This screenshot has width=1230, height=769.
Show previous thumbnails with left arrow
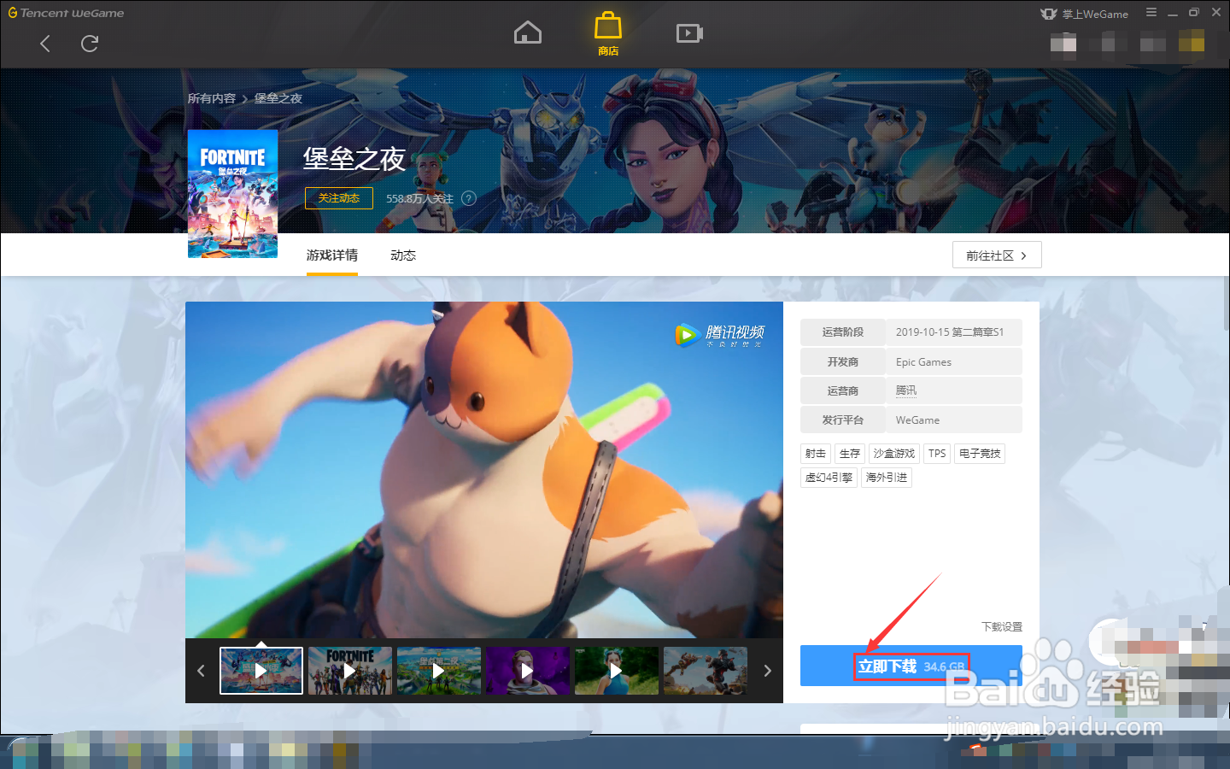click(x=201, y=671)
